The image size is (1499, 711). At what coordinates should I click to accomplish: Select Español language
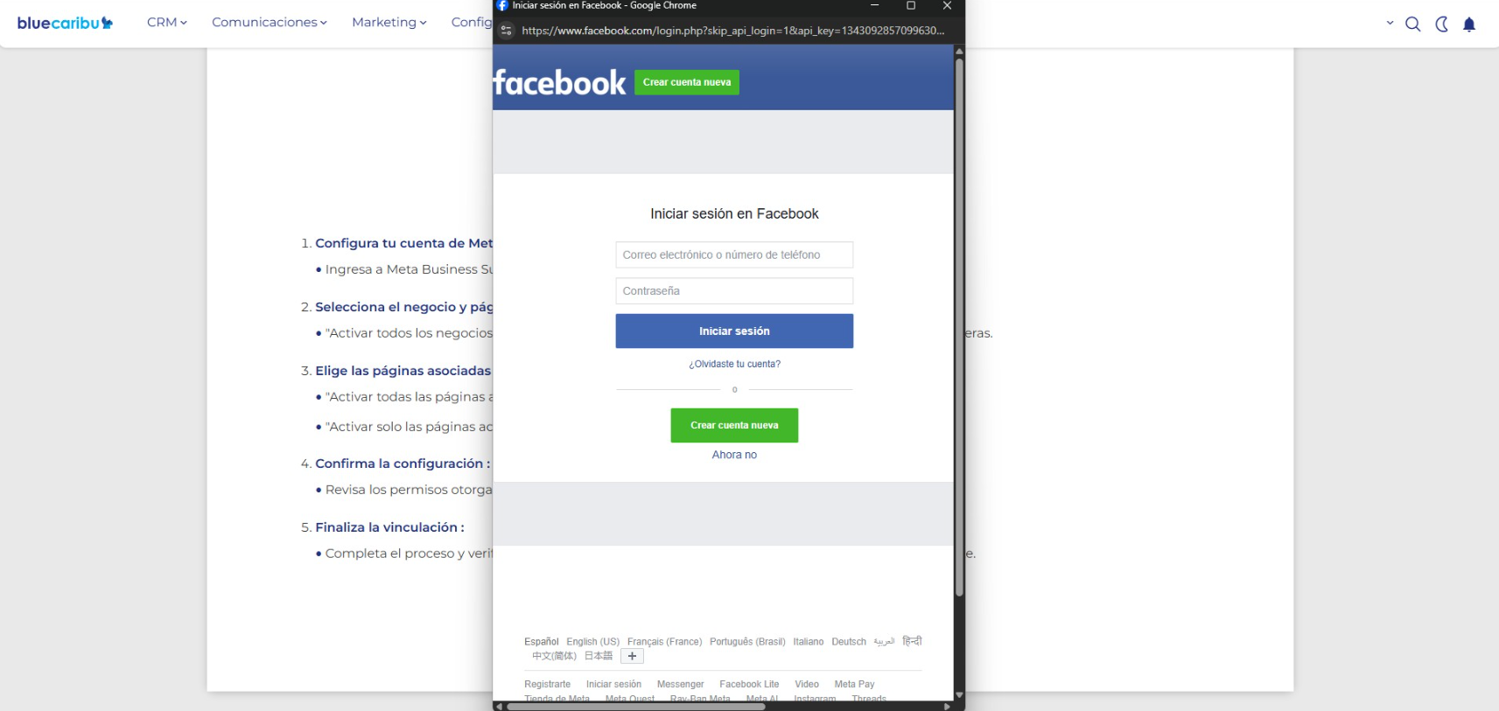coord(542,642)
